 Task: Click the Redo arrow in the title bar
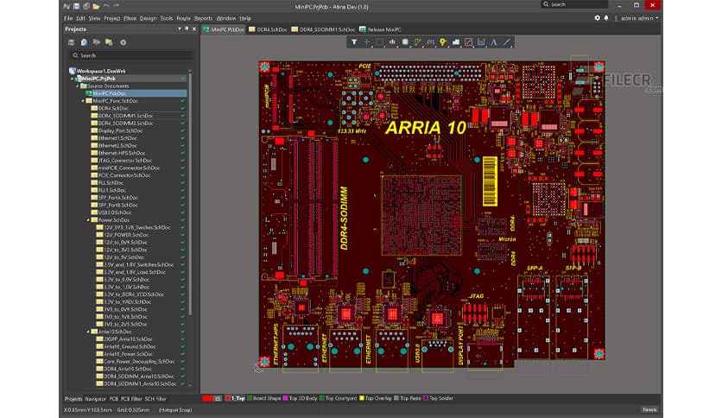pos(116,6)
